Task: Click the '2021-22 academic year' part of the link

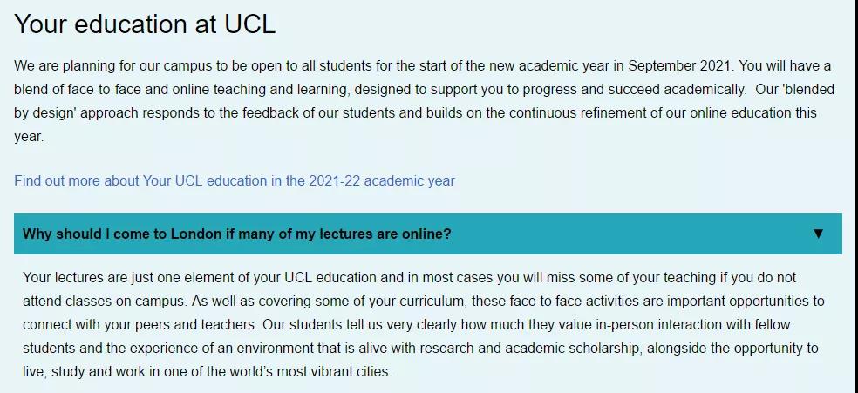Action: click(x=381, y=180)
